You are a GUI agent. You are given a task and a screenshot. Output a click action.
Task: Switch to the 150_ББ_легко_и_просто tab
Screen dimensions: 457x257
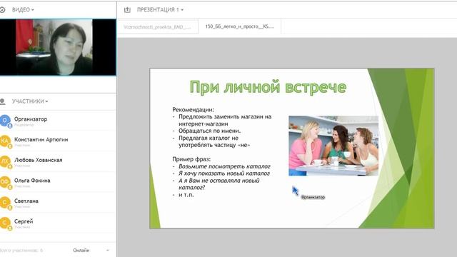click(240, 26)
